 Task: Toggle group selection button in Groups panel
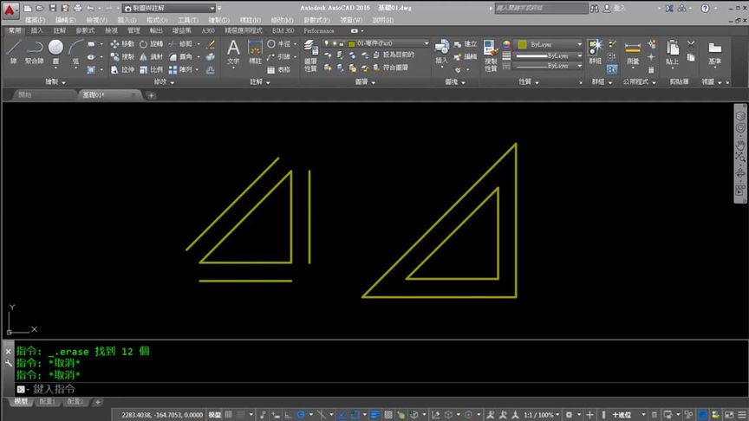tap(612, 69)
